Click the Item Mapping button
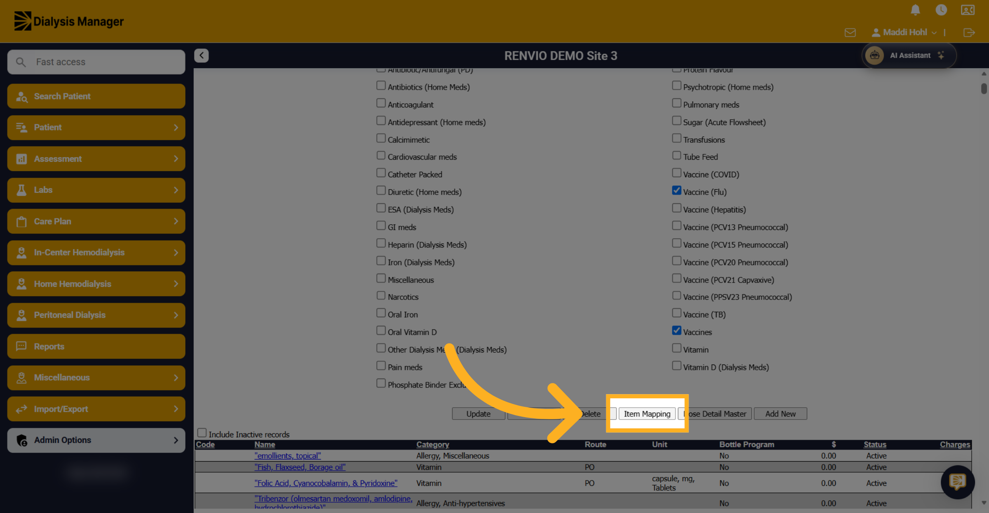Image resolution: width=989 pixels, height=513 pixels. pyautogui.click(x=647, y=414)
